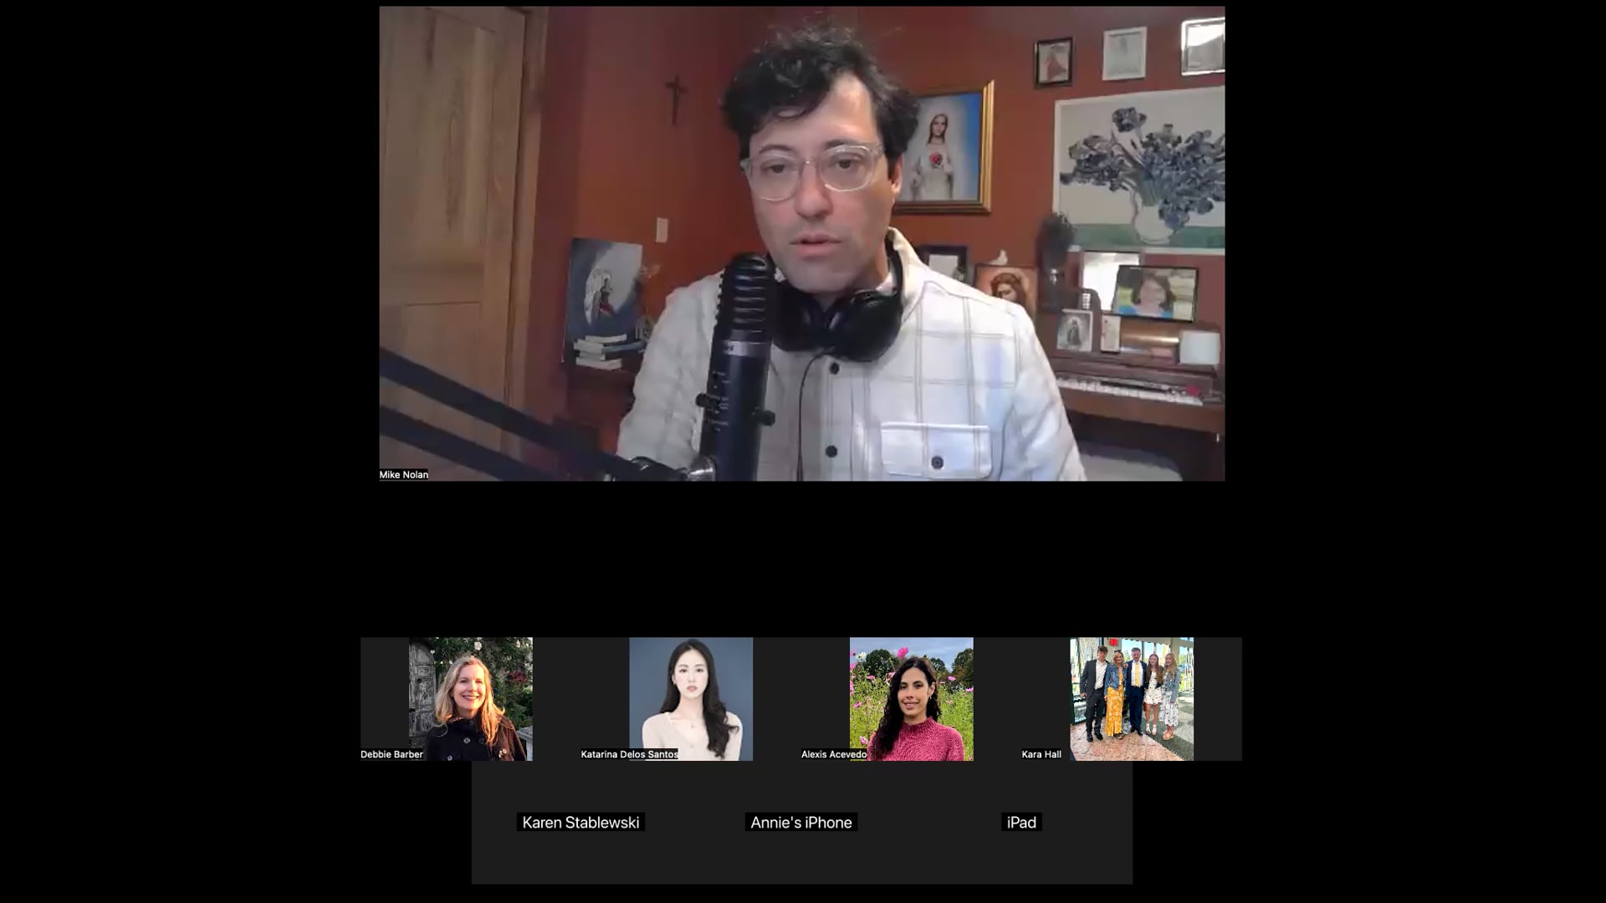Image resolution: width=1606 pixels, height=903 pixels.
Task: Select the iPad participant tile
Action: tap(1021, 823)
